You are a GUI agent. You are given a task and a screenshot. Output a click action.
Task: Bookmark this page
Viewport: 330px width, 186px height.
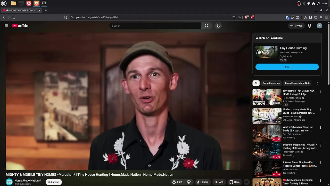[65, 17]
